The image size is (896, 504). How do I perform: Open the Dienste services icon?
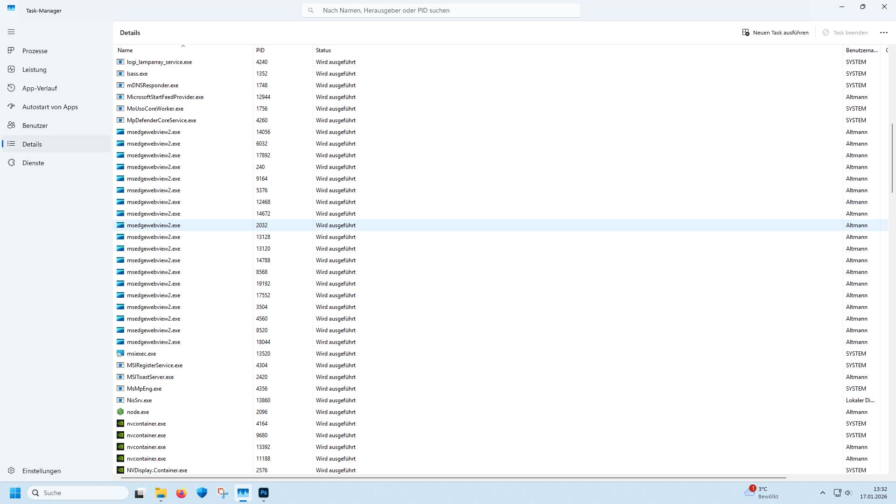11,162
